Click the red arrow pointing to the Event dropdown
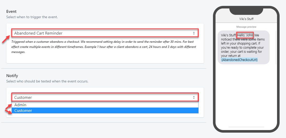 [6, 39]
